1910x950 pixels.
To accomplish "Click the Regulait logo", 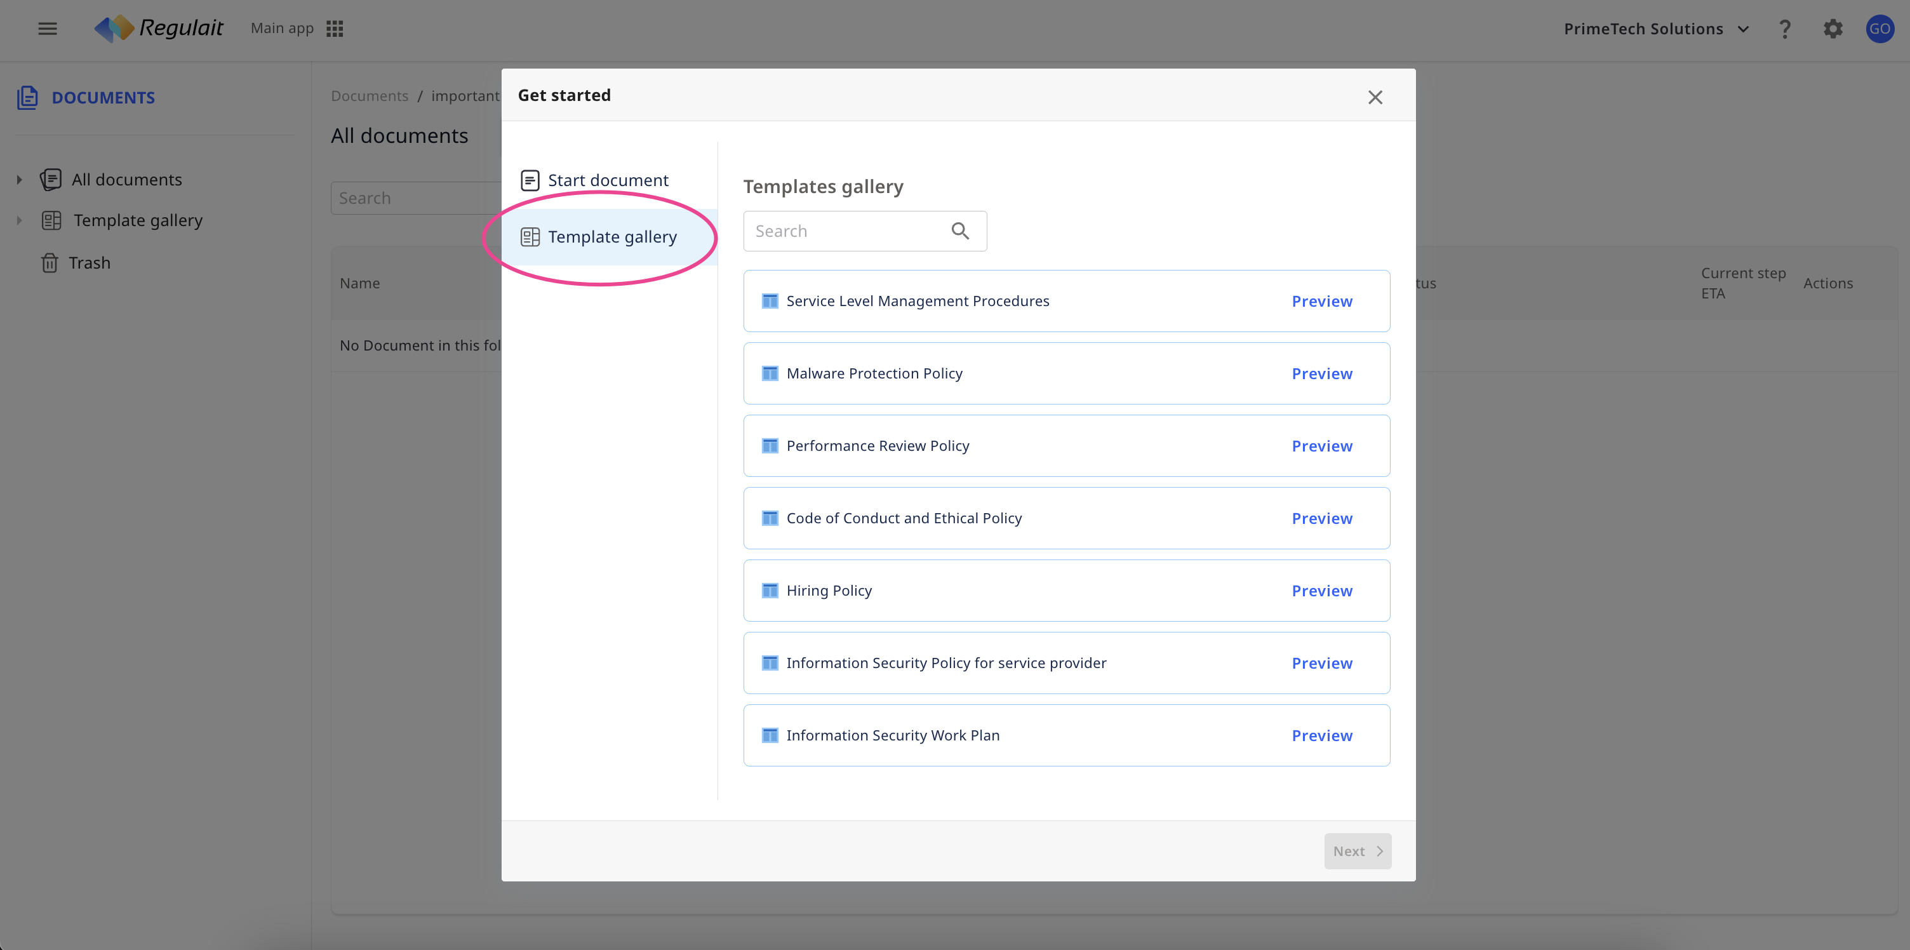I will click(159, 29).
